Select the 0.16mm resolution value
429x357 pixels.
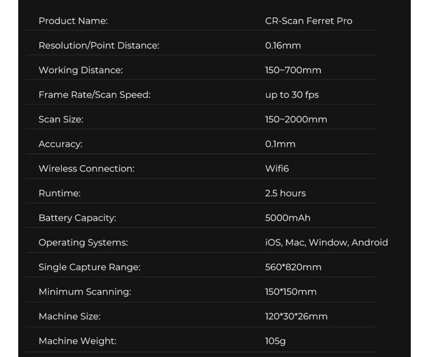point(283,45)
